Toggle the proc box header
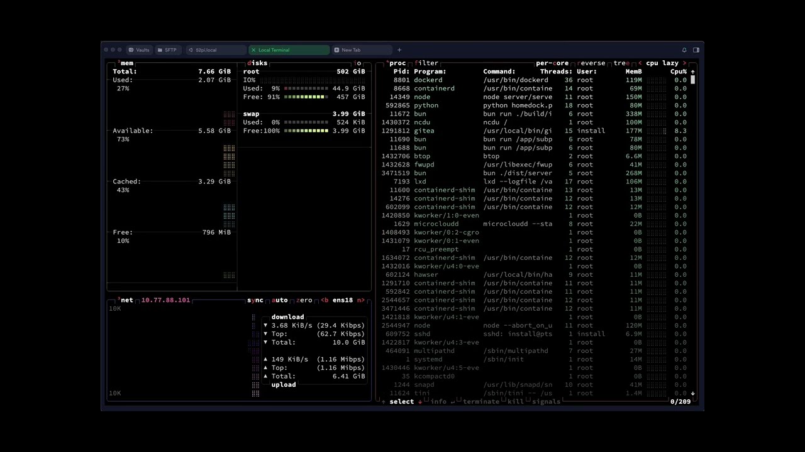The width and height of the screenshot is (805, 452). pos(396,63)
